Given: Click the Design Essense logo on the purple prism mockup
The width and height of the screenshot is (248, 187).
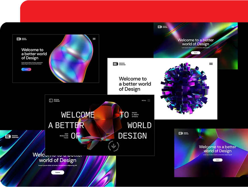Looking at the screenshot, I should [x=183, y=133].
